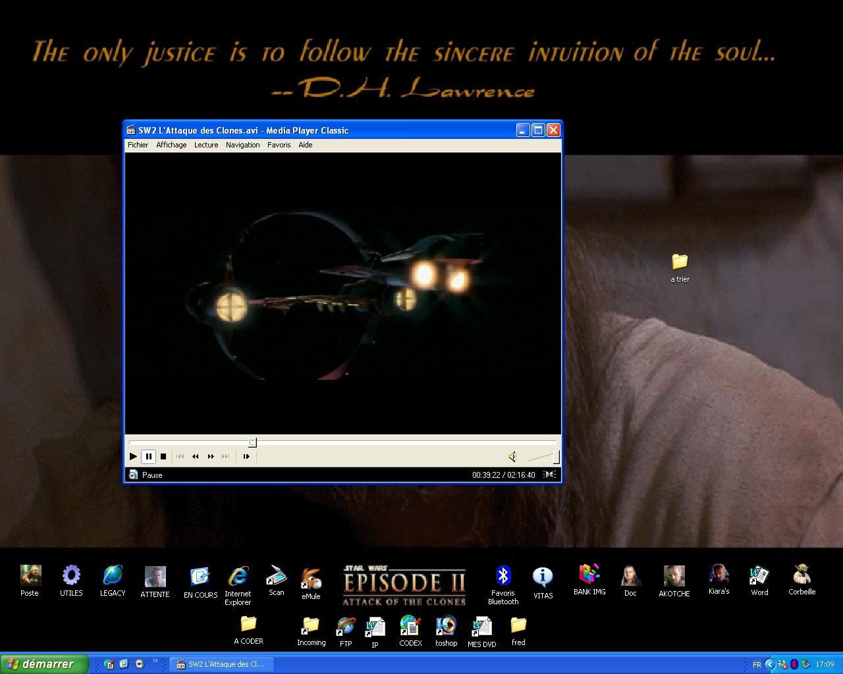Screen dimensions: 843x674
Task: Skip to the next chapter button
Action: [x=226, y=456]
